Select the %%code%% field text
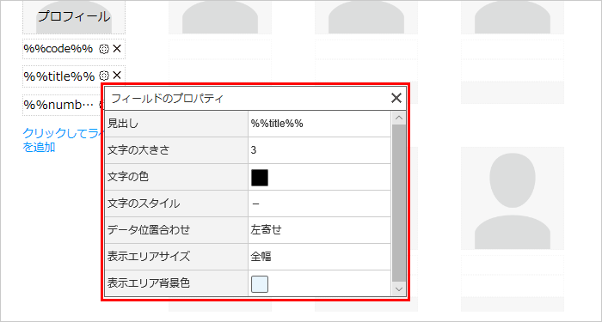 coord(58,49)
